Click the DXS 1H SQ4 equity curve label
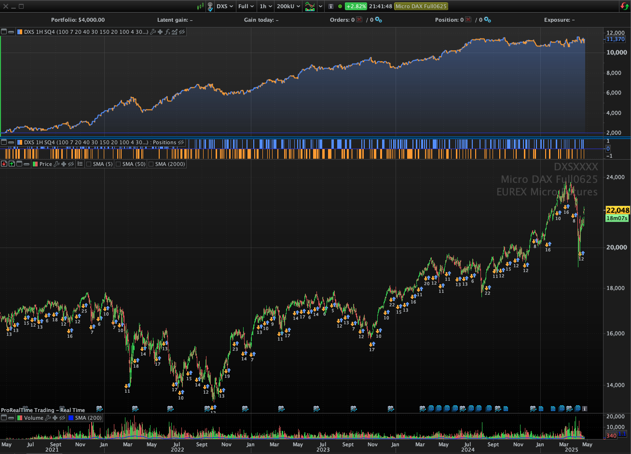The width and height of the screenshot is (631, 454). click(x=86, y=32)
